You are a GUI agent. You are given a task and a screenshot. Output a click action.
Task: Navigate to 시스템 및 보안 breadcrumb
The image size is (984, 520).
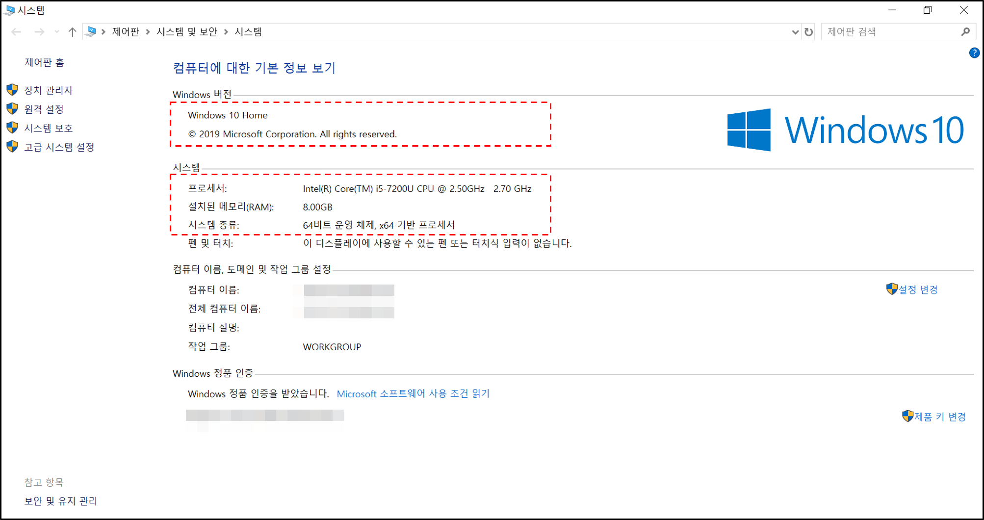pyautogui.click(x=186, y=31)
